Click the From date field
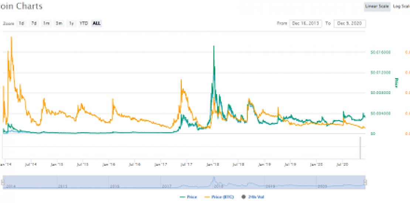 click(x=305, y=24)
